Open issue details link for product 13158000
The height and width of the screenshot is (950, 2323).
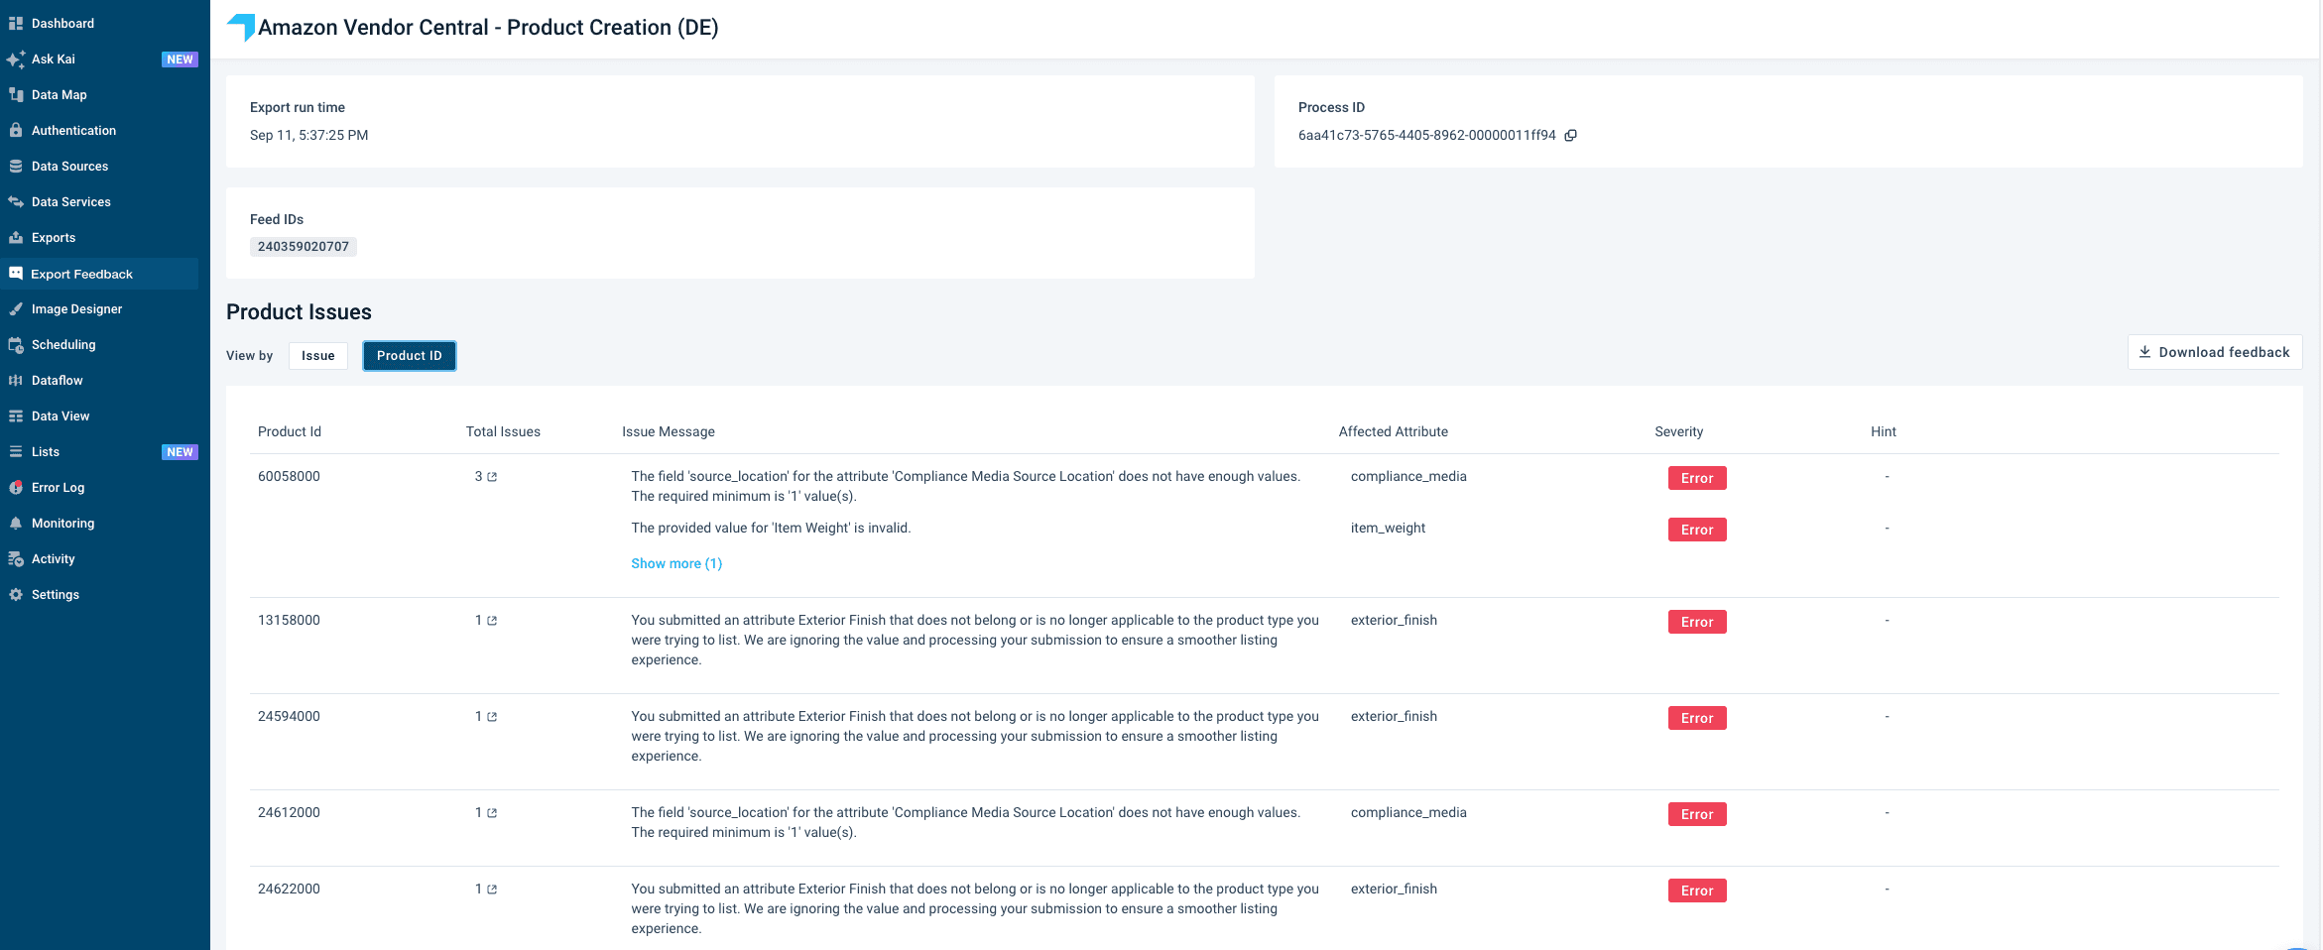[492, 621]
